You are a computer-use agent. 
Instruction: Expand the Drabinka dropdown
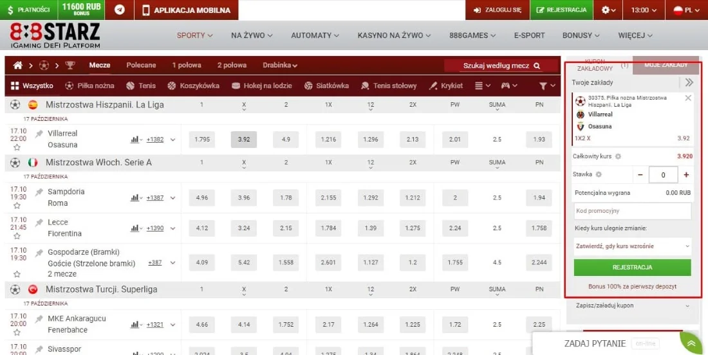coord(280,66)
